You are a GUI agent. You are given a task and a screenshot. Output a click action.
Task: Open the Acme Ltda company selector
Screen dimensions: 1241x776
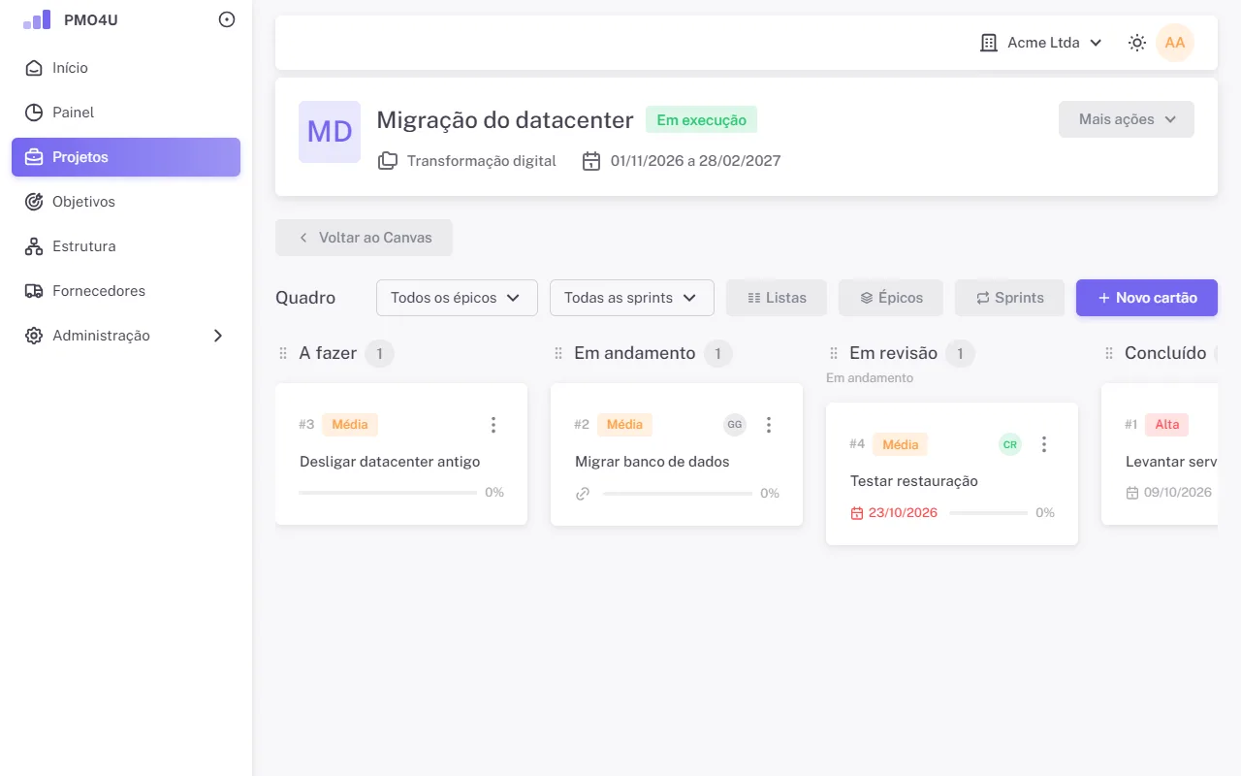(x=1041, y=43)
